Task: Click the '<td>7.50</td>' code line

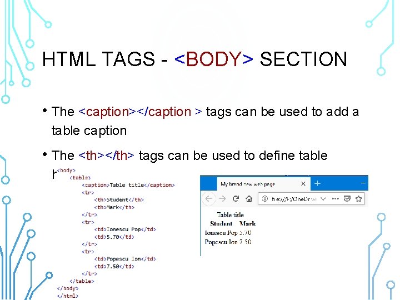Action: [114, 266]
